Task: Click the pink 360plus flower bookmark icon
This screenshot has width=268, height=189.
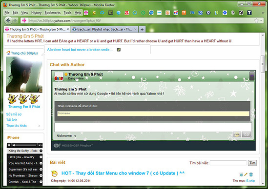Action: click(x=86, y=13)
